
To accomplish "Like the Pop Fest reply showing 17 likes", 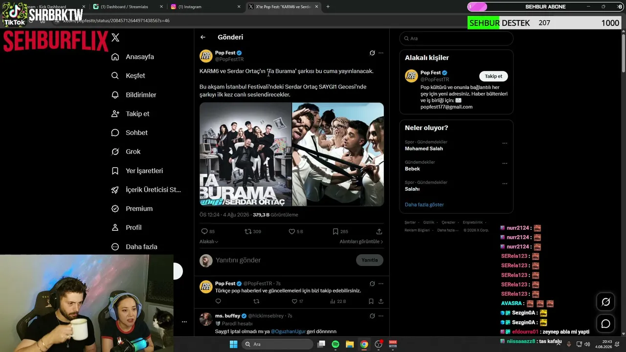I will point(294,301).
